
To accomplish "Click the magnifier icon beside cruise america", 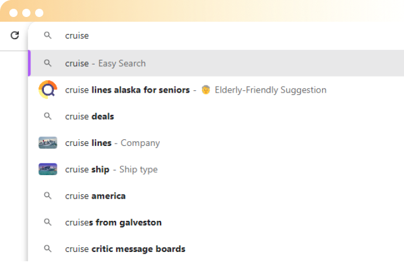I will 47,196.
